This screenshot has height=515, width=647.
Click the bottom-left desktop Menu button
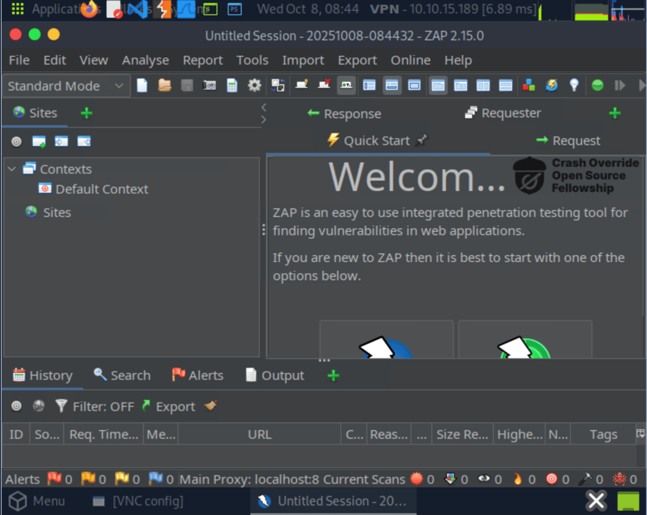pos(37,501)
